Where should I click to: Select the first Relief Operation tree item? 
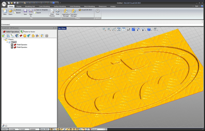point(22,45)
